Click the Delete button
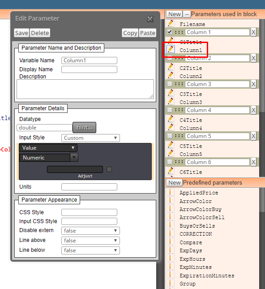 40,33
